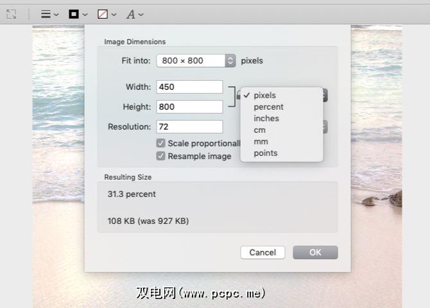Click into the Resolution field

pos(189,127)
